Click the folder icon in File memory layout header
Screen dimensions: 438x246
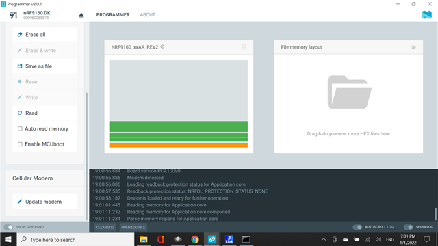pyautogui.click(x=413, y=47)
